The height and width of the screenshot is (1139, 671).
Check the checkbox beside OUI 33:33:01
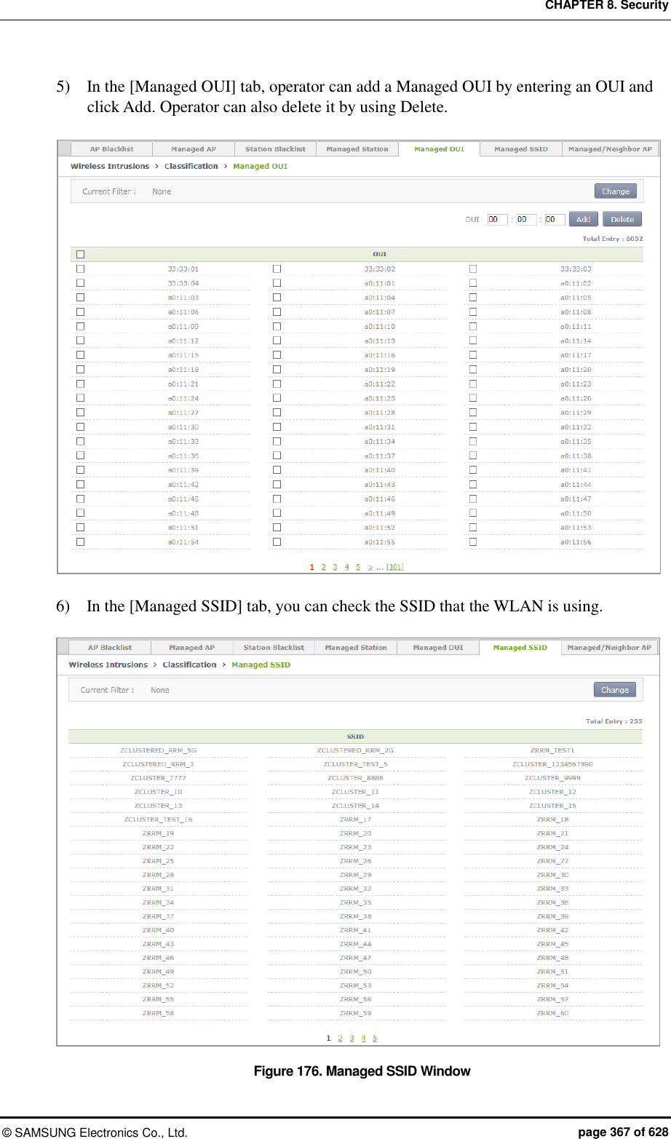[x=80, y=268]
